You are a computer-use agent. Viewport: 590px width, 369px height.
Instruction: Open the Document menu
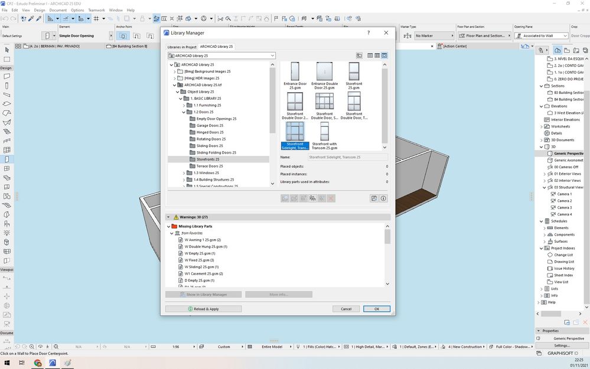pos(58,10)
